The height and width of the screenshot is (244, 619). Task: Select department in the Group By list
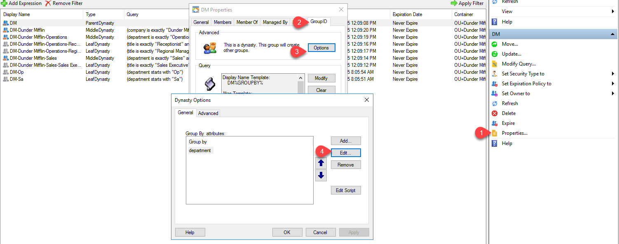200,150
